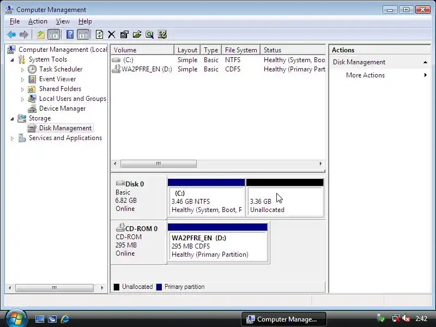
Task: Open the File menu
Action: [15, 21]
